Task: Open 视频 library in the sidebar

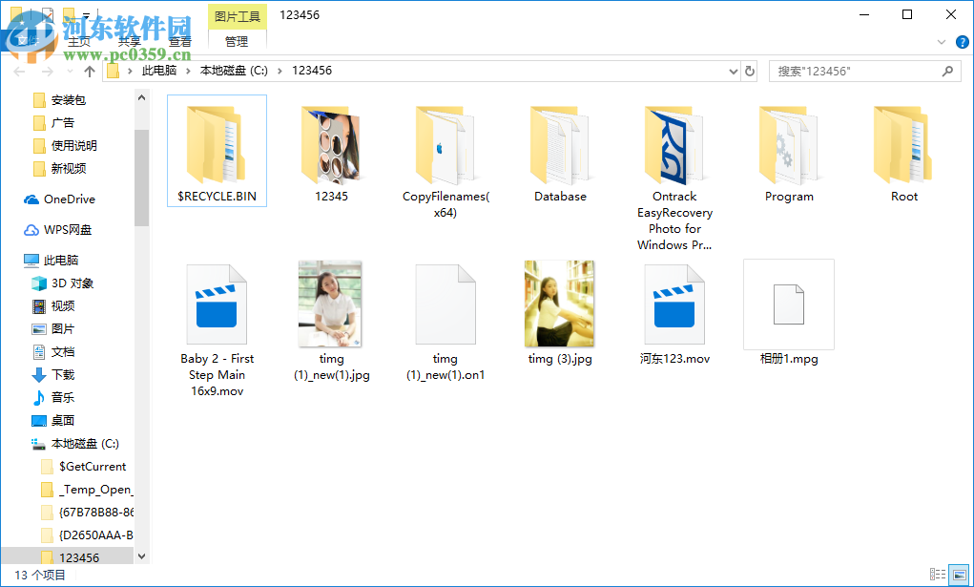Action: 53,306
